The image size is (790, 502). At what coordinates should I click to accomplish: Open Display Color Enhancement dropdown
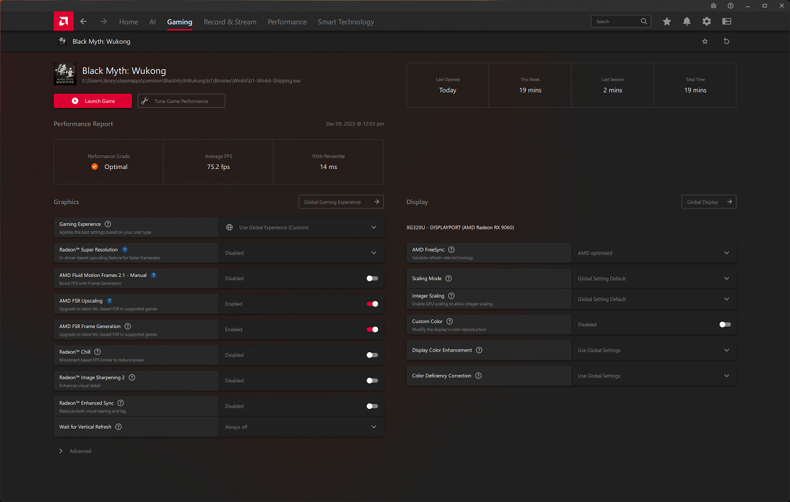(654, 350)
